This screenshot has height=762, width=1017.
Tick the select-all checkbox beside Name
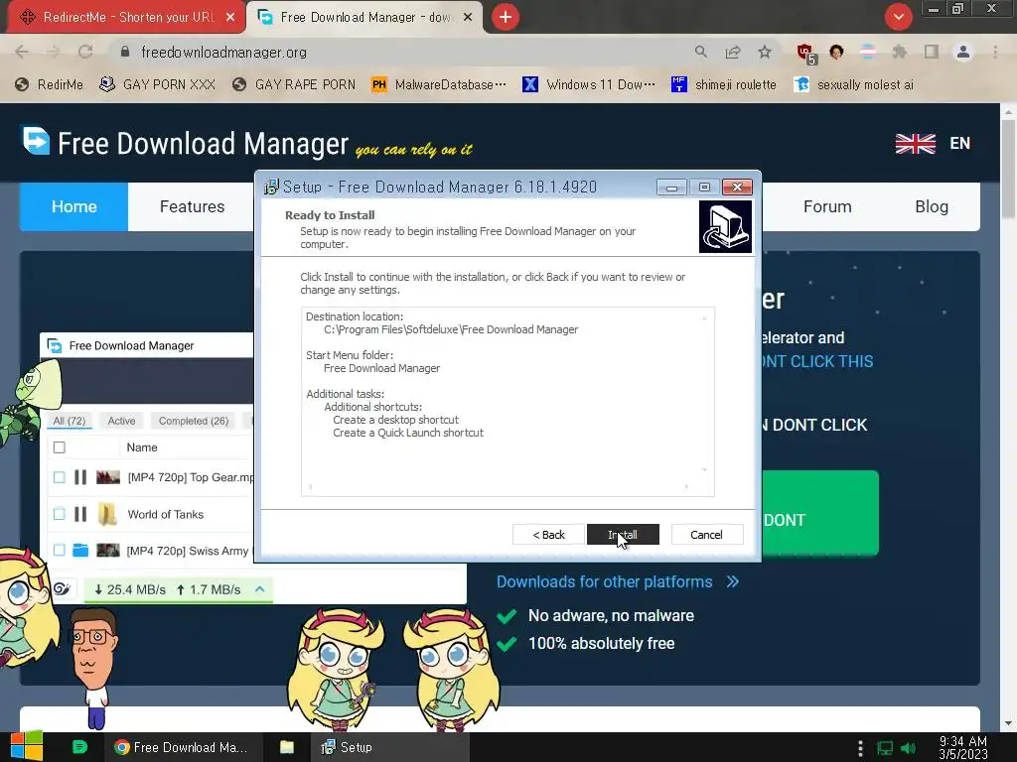(x=59, y=447)
